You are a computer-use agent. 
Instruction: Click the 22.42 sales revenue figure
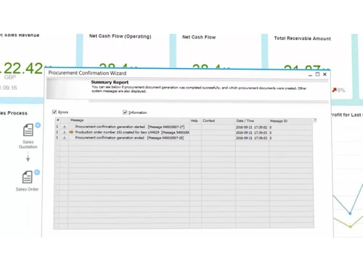tap(23, 68)
